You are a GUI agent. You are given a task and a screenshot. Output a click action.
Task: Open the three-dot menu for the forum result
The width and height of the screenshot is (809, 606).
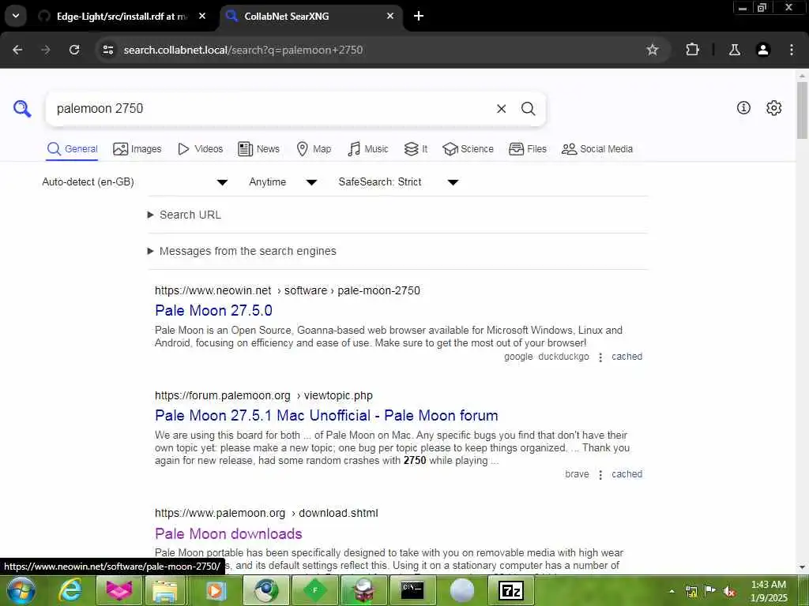click(600, 474)
